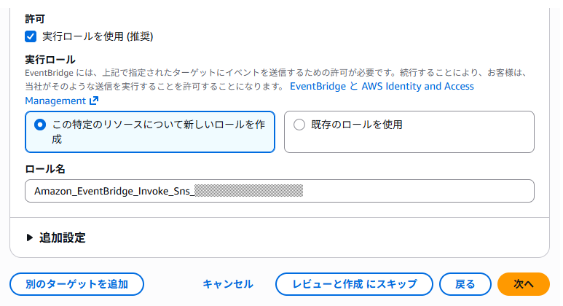Click the masked gray part of role name
The image size is (563, 306).
248,191
